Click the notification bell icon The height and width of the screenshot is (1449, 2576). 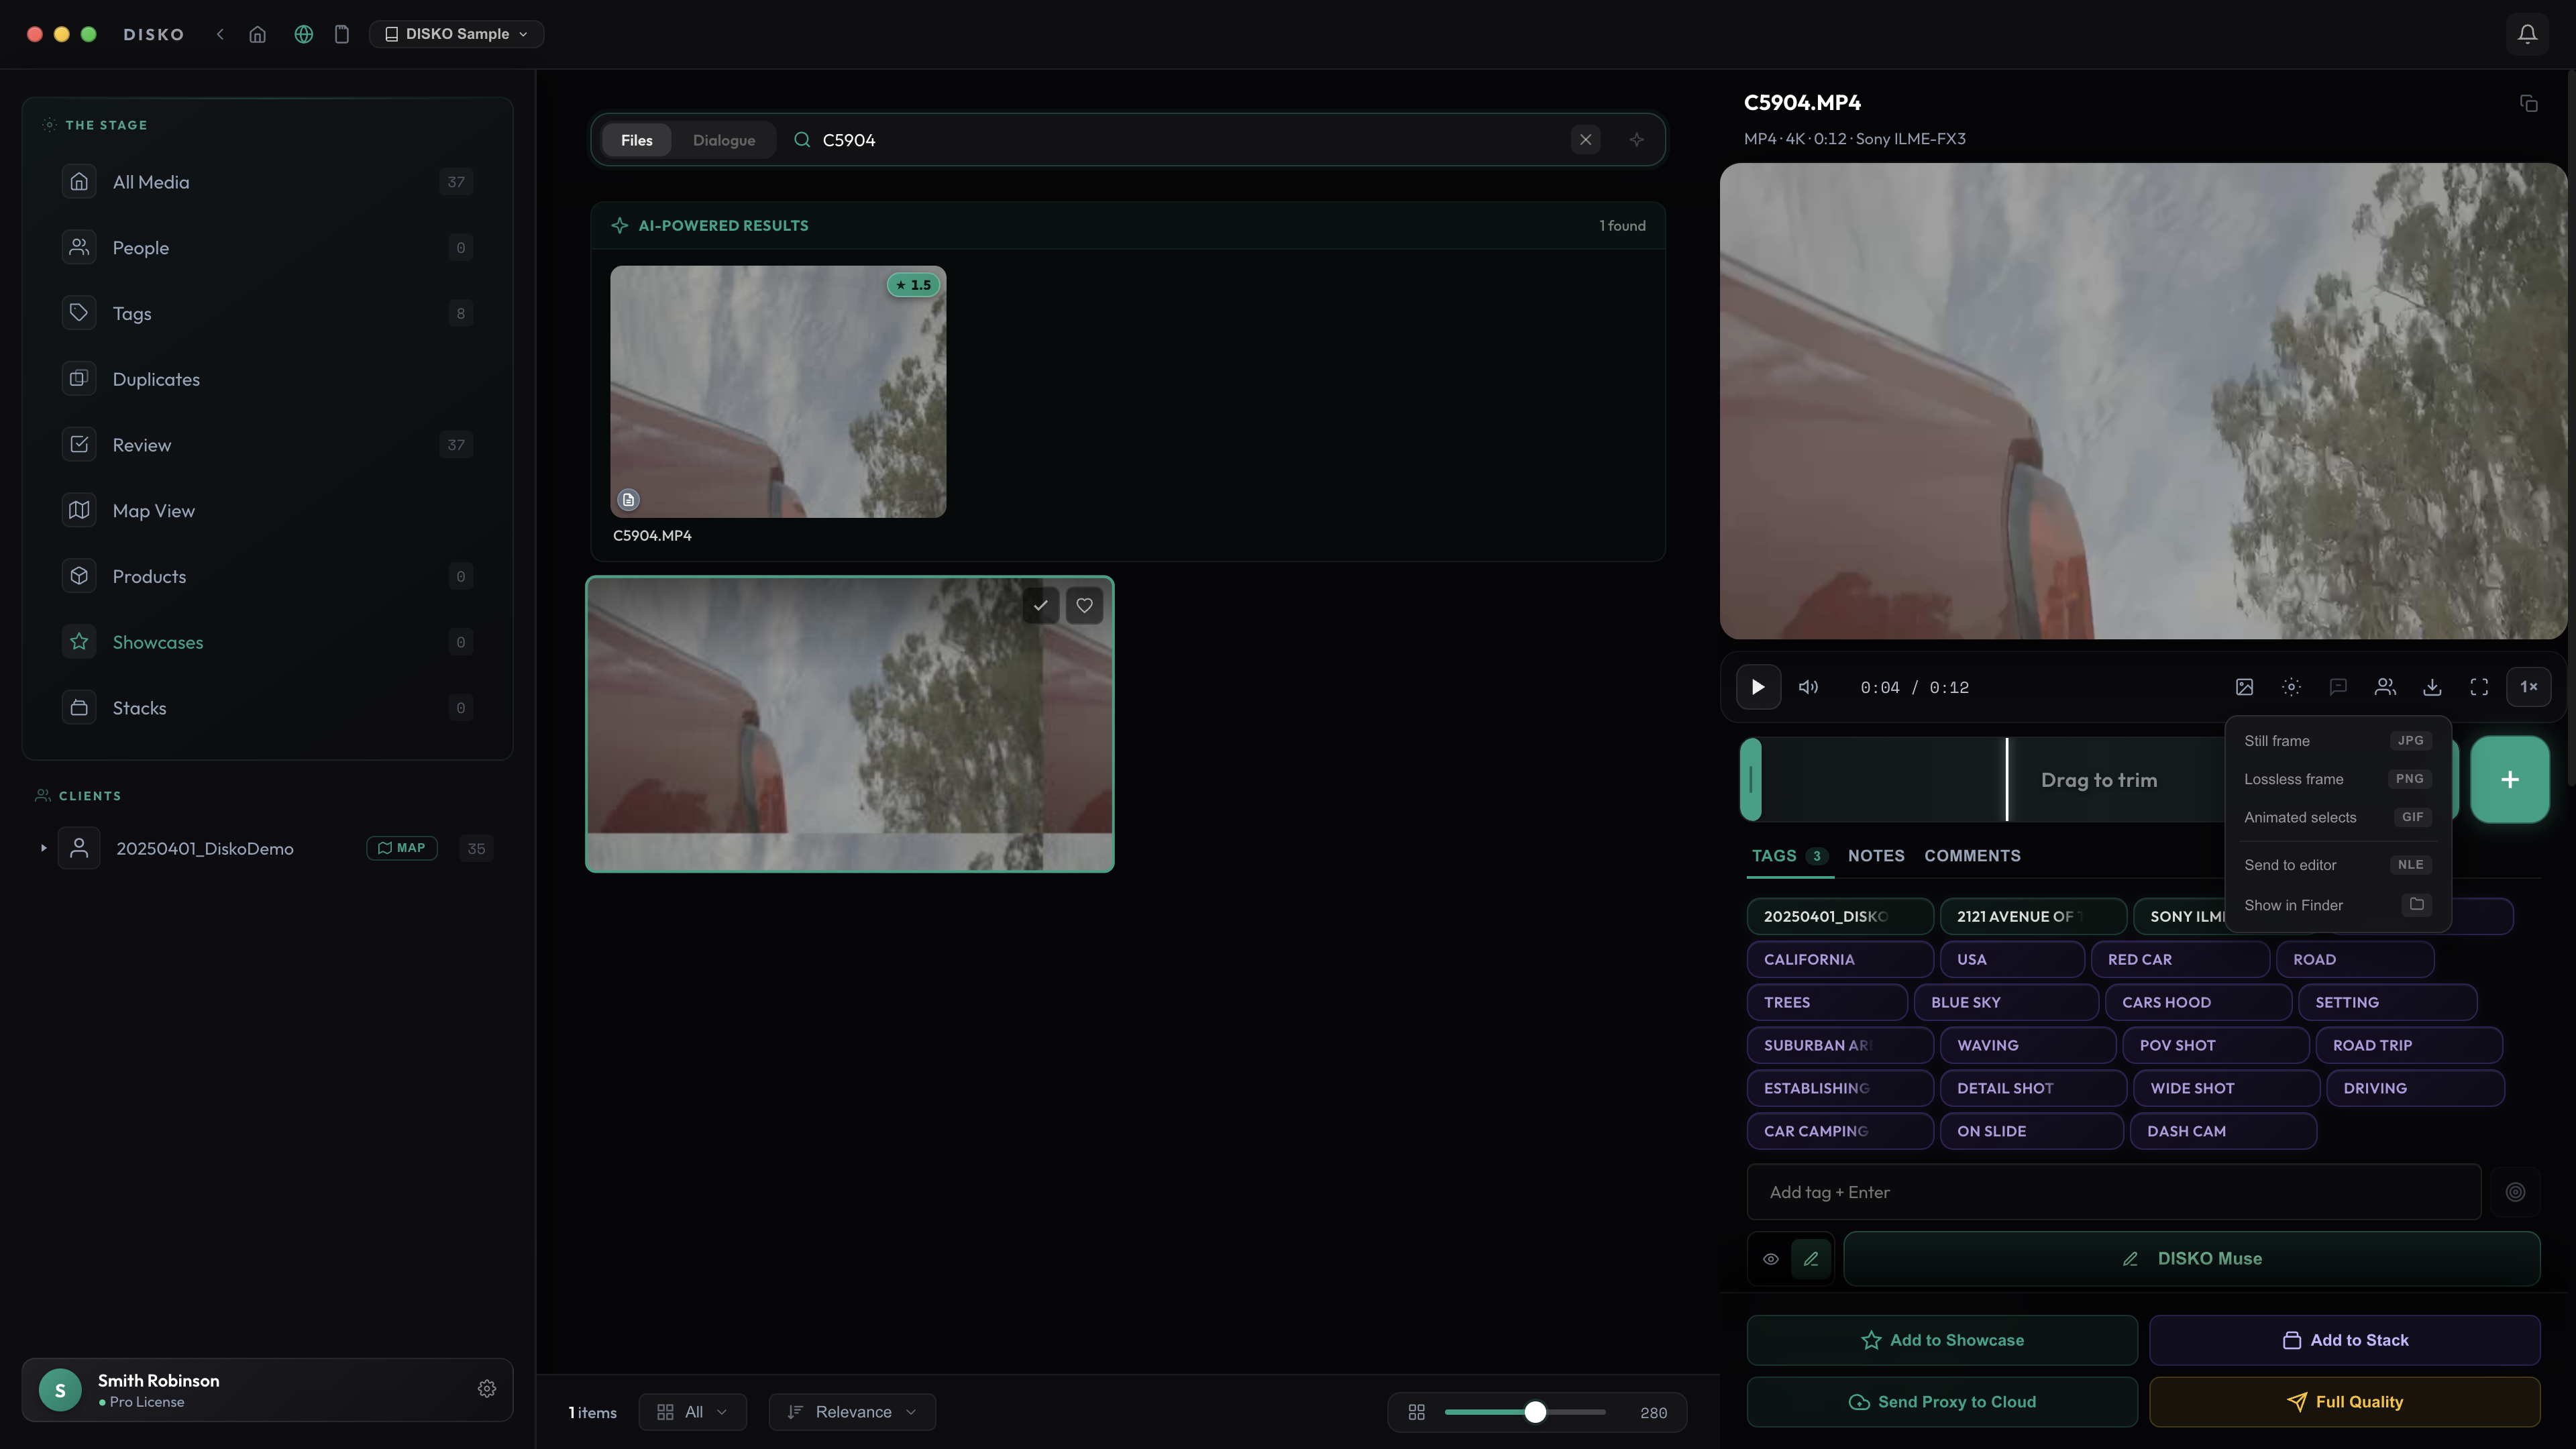(2527, 34)
